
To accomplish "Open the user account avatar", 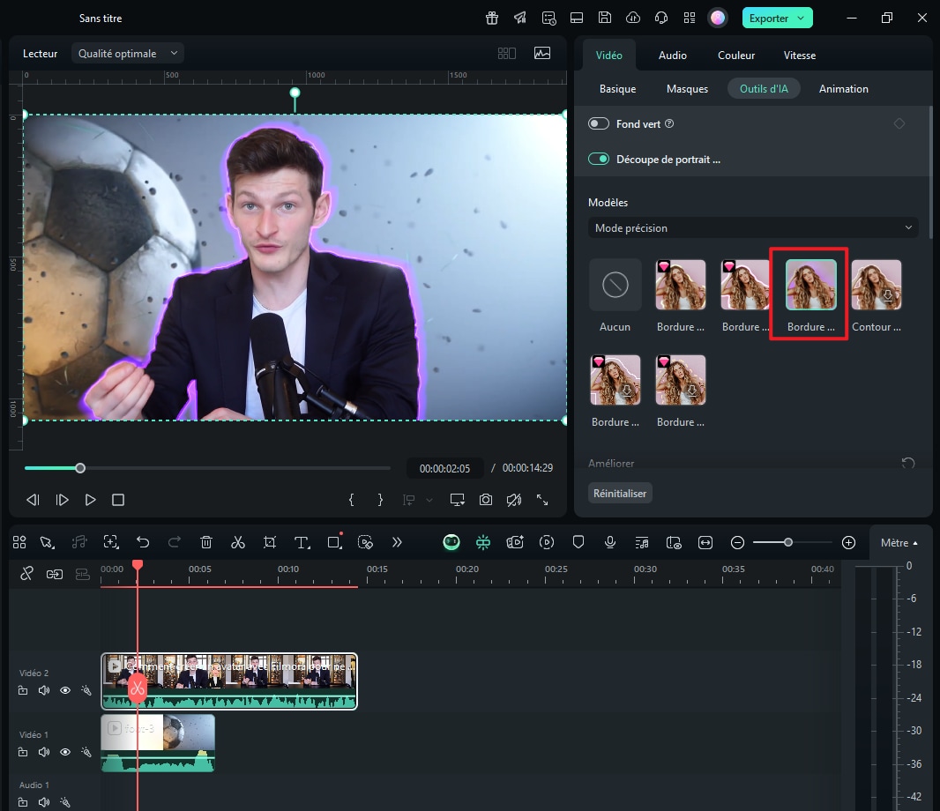I will 718,18.
